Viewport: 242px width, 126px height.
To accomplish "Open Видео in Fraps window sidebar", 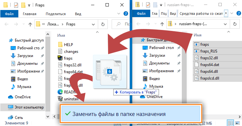I will pyautogui.click(x=20, y=79).
